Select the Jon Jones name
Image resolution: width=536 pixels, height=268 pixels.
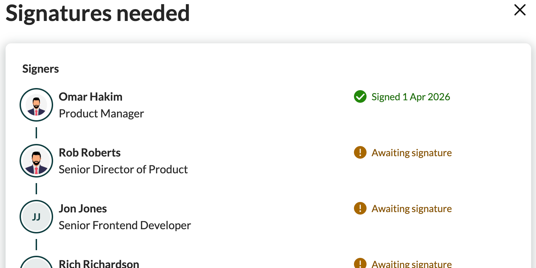click(x=83, y=209)
